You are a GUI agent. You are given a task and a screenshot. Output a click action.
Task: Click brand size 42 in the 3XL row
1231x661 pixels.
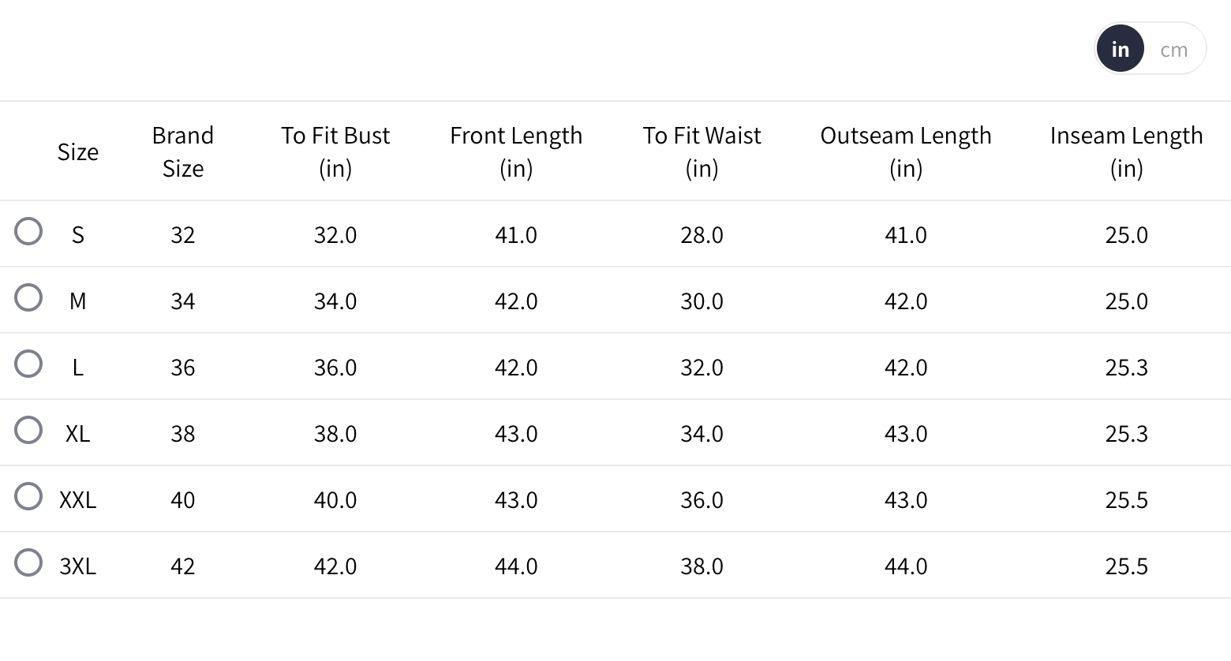coord(182,566)
